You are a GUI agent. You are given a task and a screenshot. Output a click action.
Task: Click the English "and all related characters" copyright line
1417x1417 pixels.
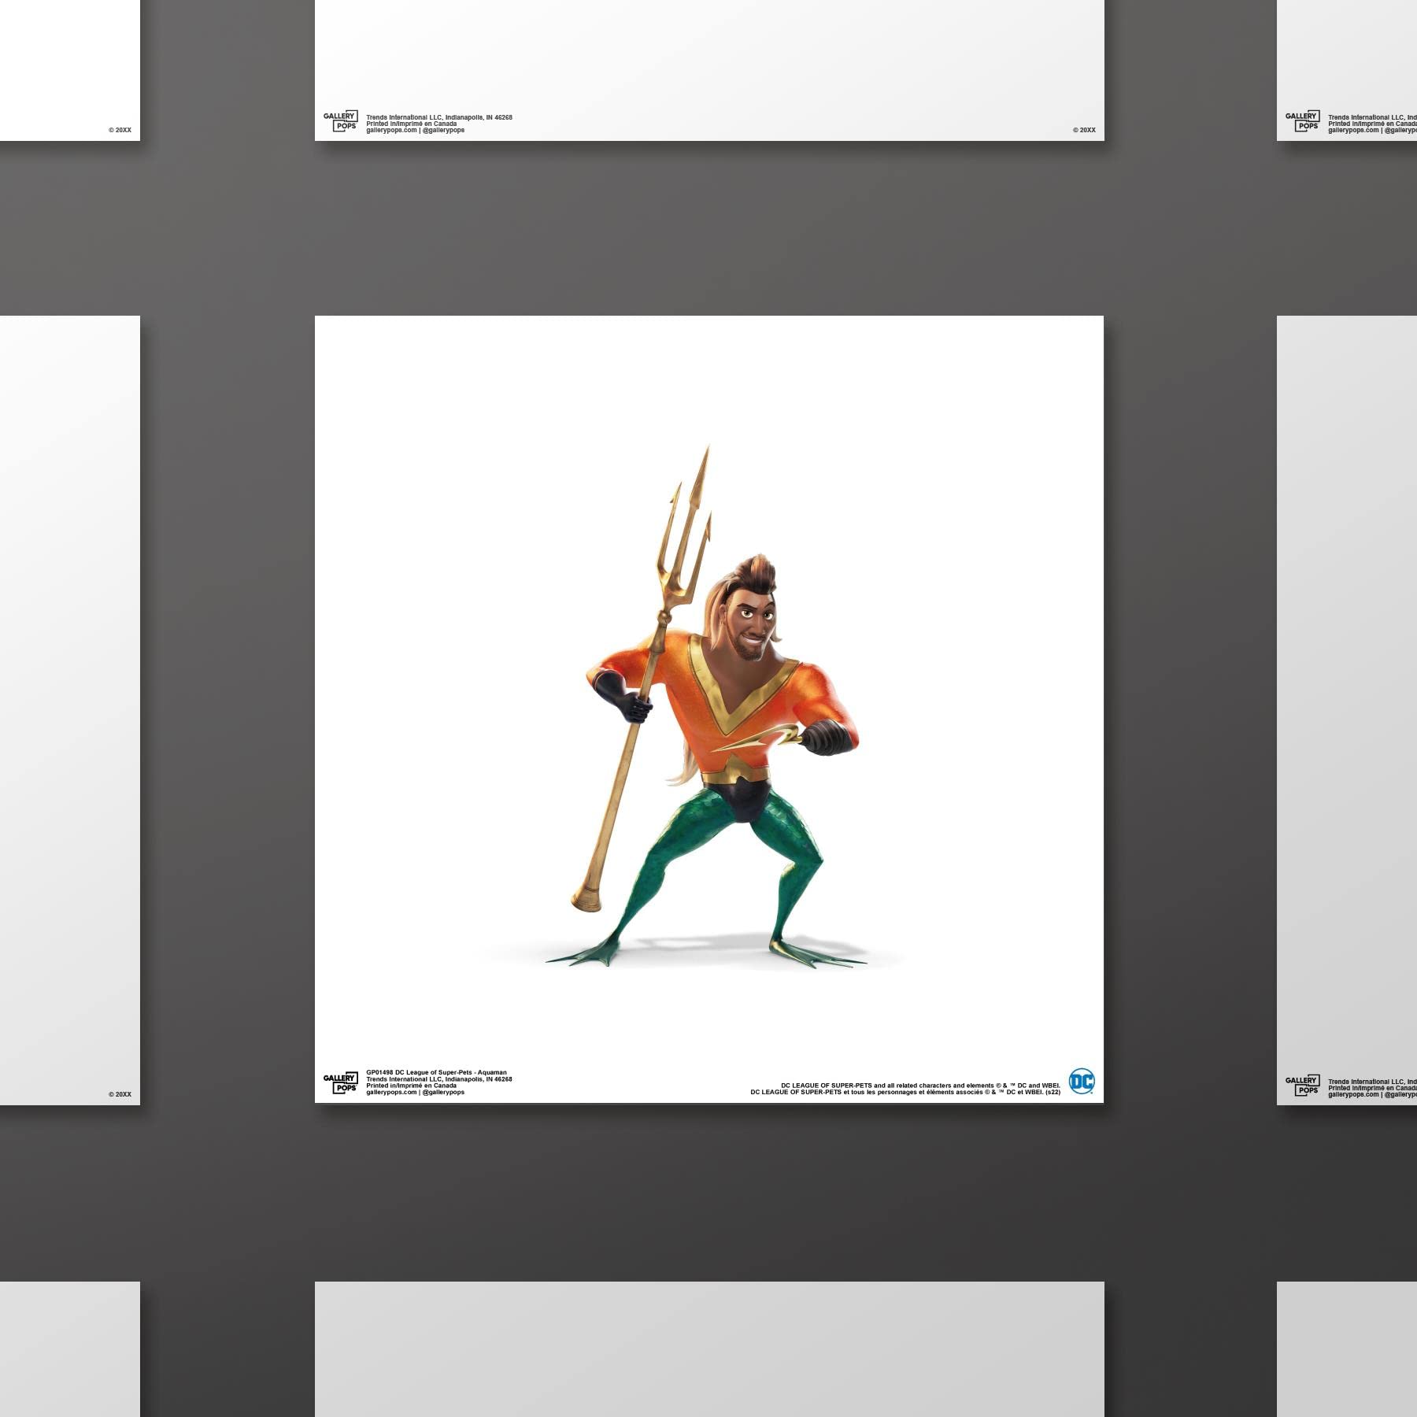[920, 1086]
